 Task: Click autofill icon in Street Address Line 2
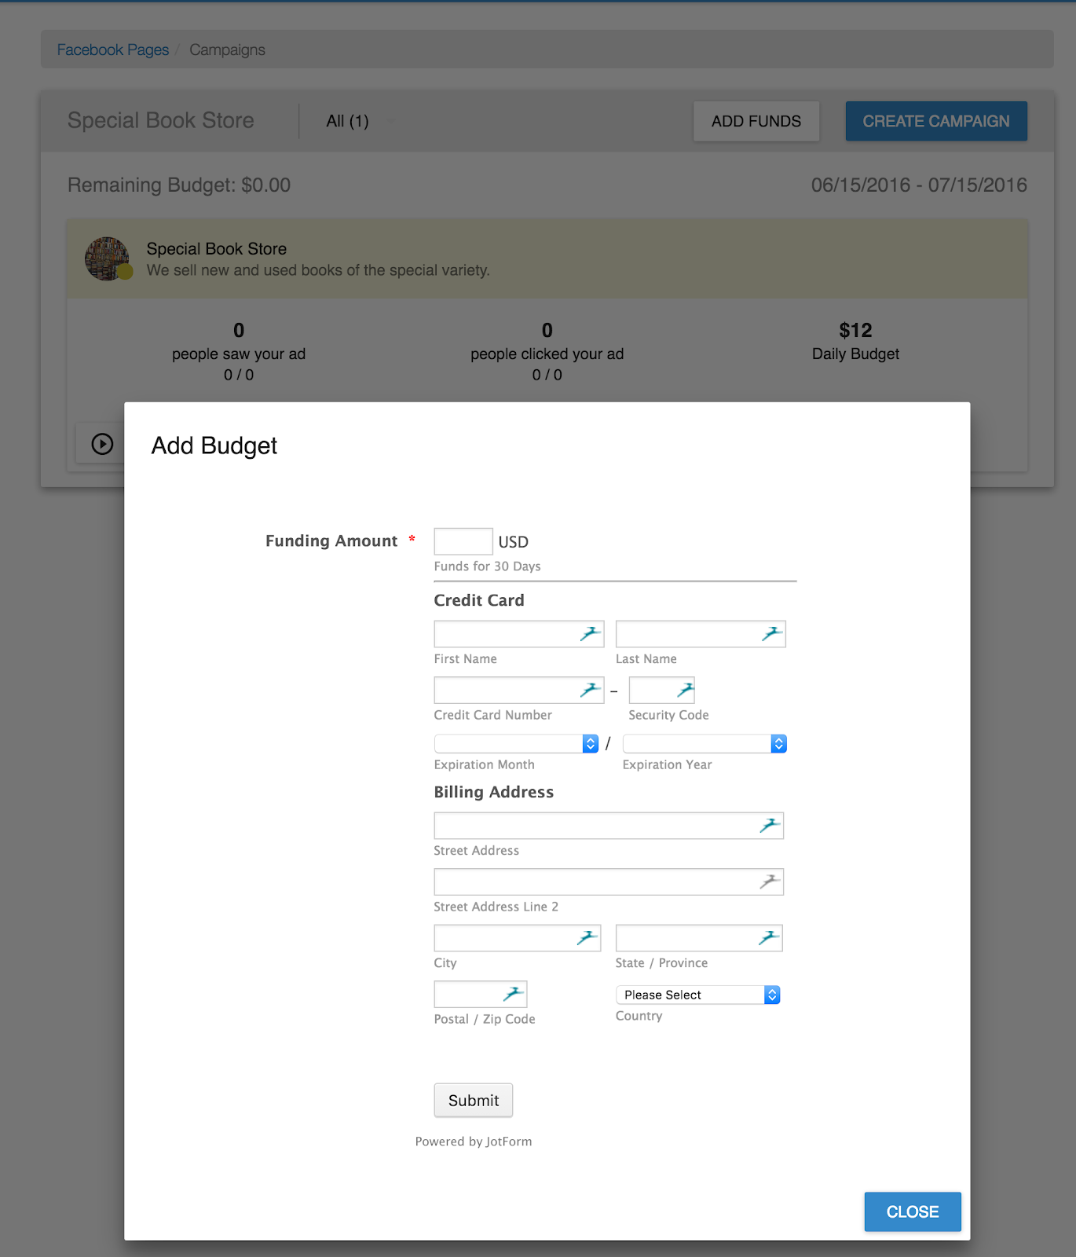[770, 881]
